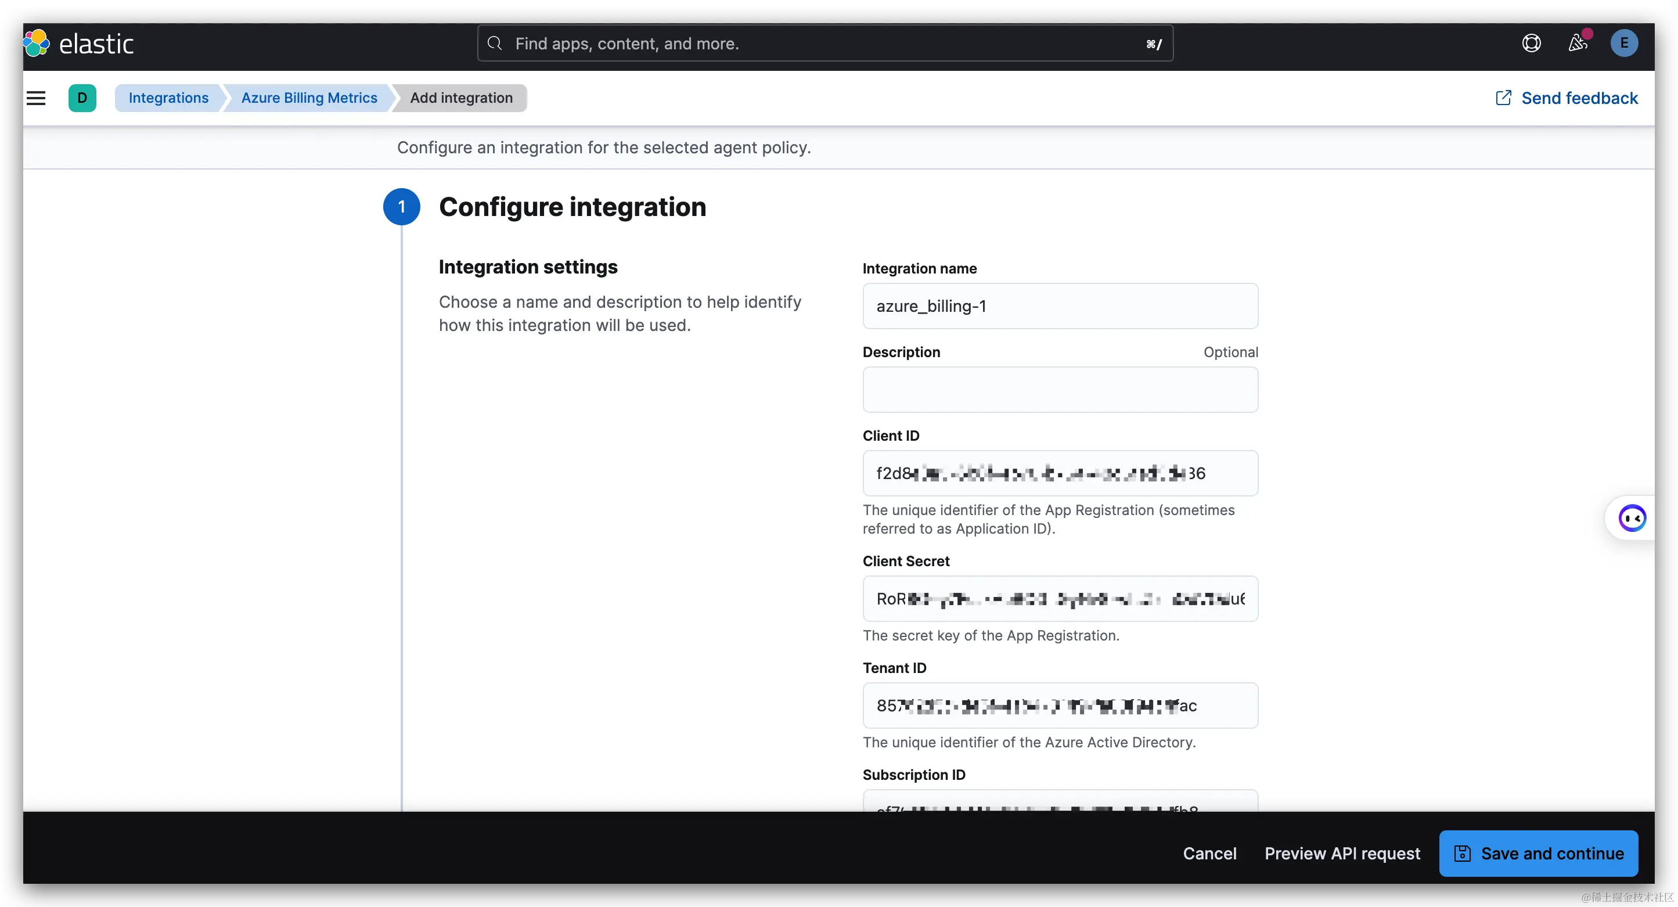Click the 'Configure an integration for the selected agent policy' text

(x=604, y=148)
